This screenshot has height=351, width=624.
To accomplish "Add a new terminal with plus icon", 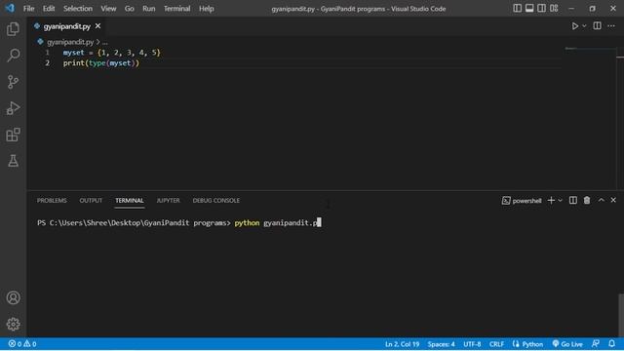I will 551,200.
